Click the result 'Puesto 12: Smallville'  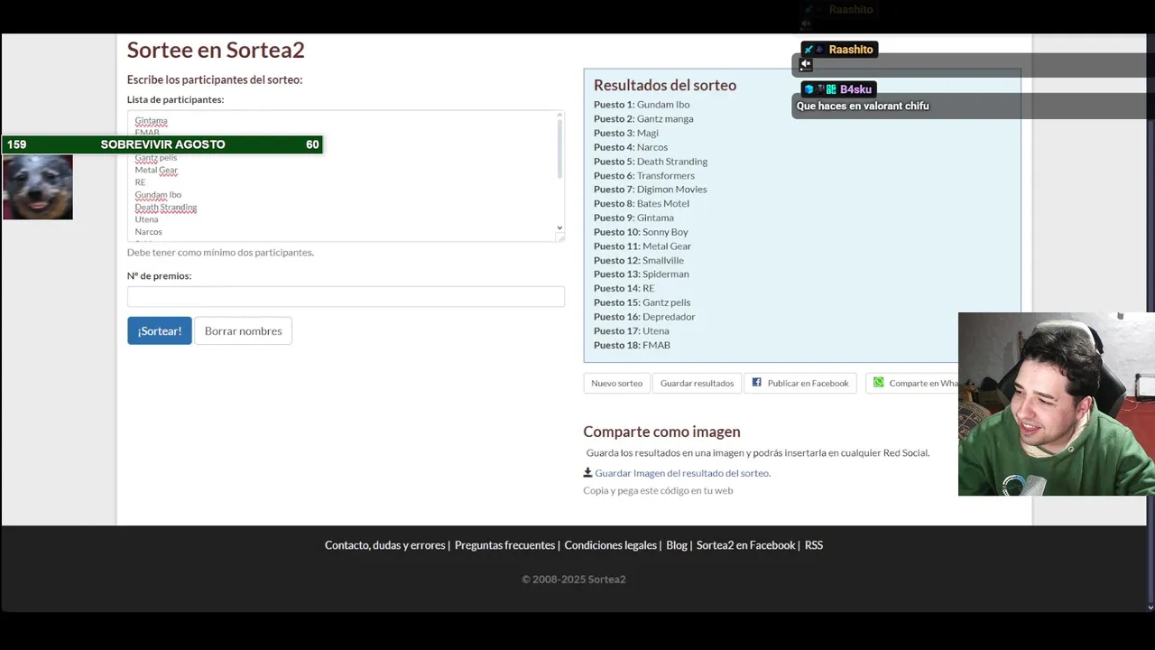pyautogui.click(x=639, y=261)
